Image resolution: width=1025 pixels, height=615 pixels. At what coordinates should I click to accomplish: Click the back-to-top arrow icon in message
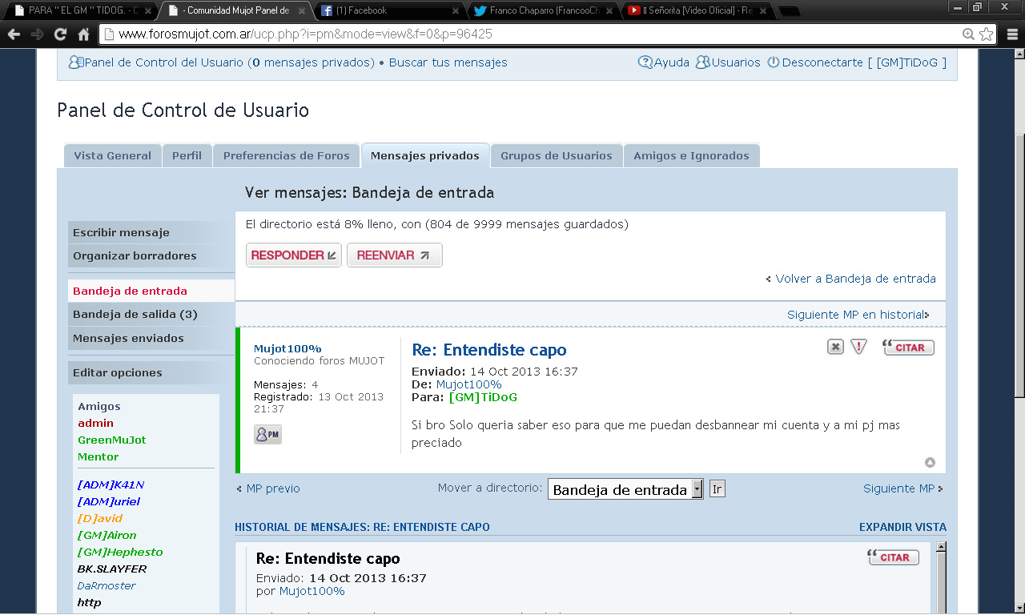[x=930, y=462]
